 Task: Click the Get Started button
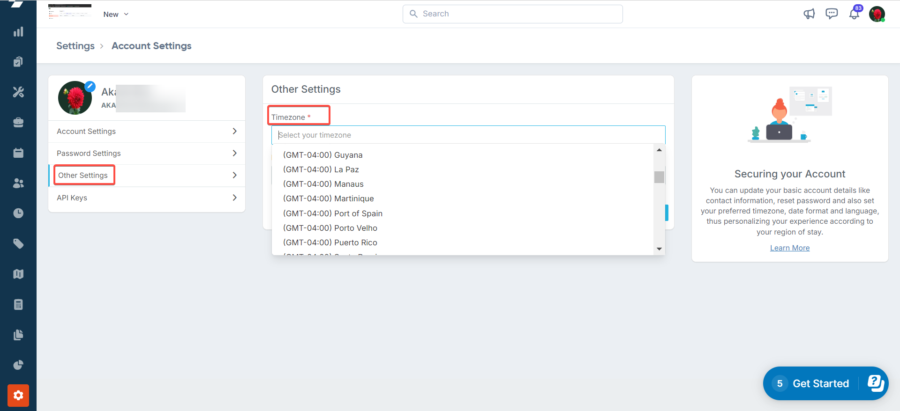tap(820, 384)
